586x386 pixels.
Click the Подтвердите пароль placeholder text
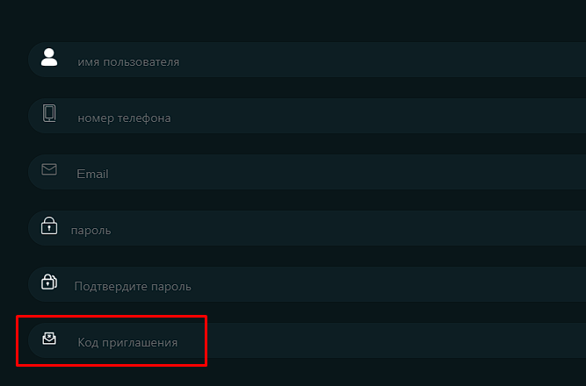coord(133,286)
